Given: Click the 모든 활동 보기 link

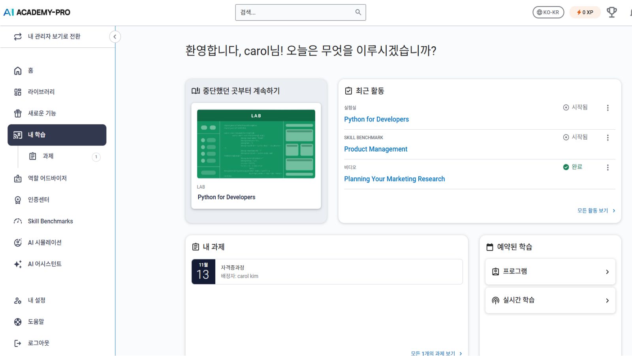Looking at the screenshot, I should point(592,210).
